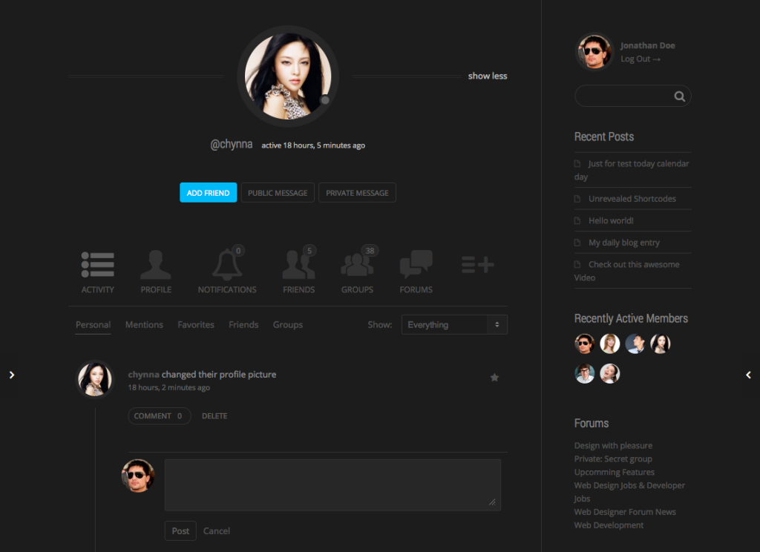The height and width of the screenshot is (552, 760).
Task: Open the Profile section icon
Action: click(155, 263)
